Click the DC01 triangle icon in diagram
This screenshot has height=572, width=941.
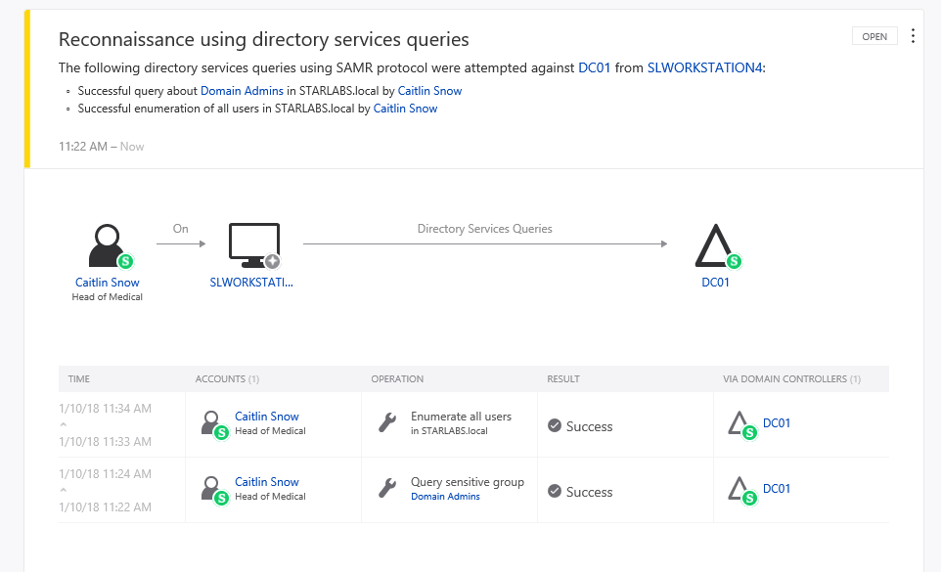pos(716,245)
